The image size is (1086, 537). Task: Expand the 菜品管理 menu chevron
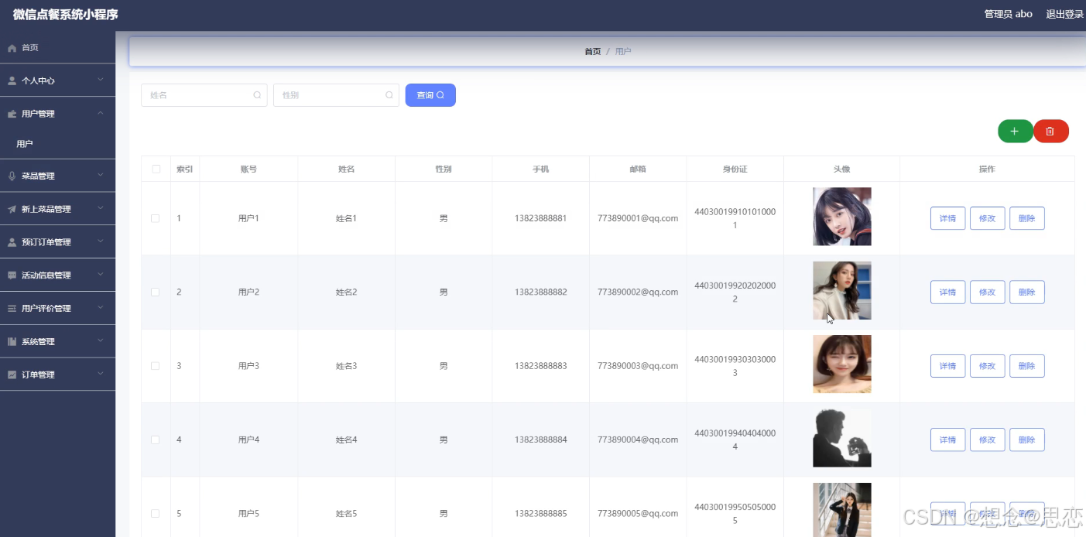[101, 175]
